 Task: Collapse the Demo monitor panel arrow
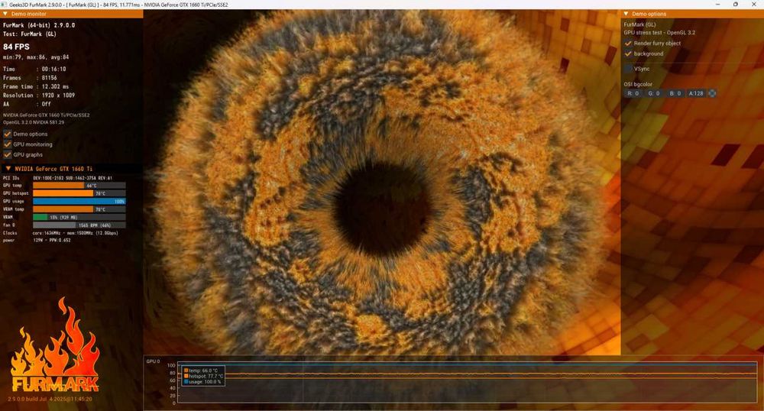(5, 14)
